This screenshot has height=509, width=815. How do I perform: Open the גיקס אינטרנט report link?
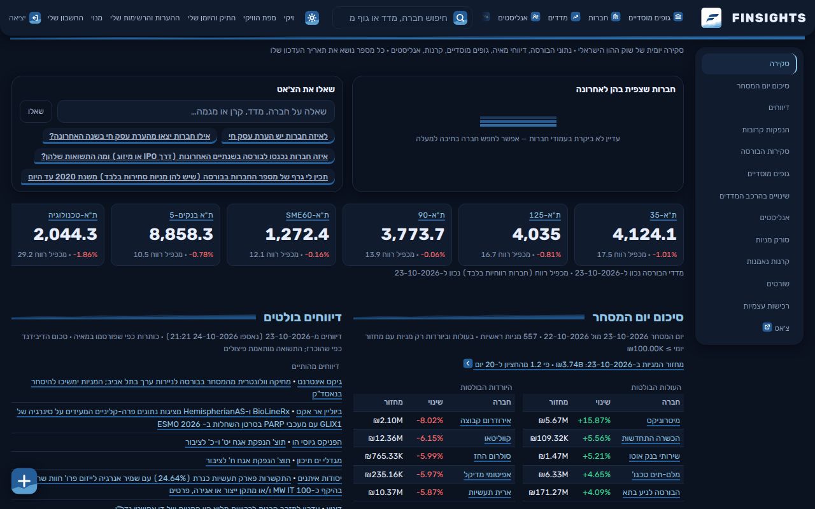(x=320, y=382)
